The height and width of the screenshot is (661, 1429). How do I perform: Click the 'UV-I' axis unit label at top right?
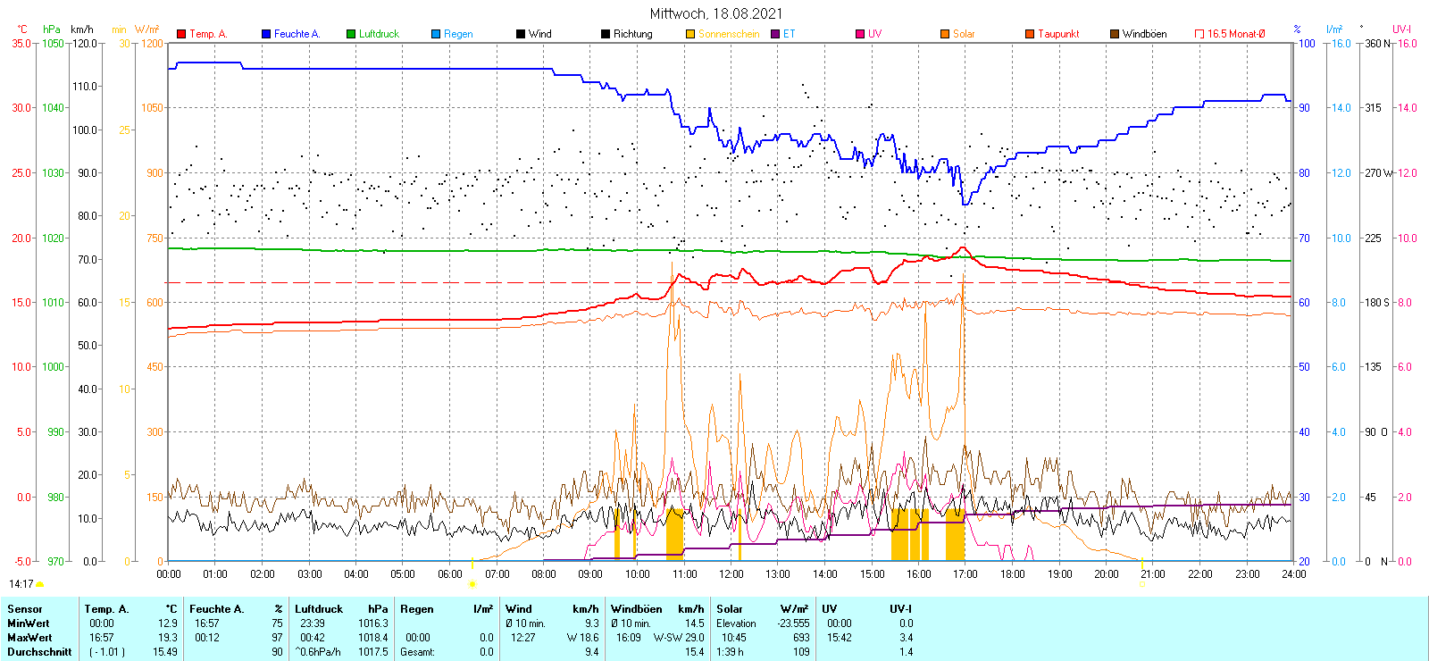[x=1401, y=29]
